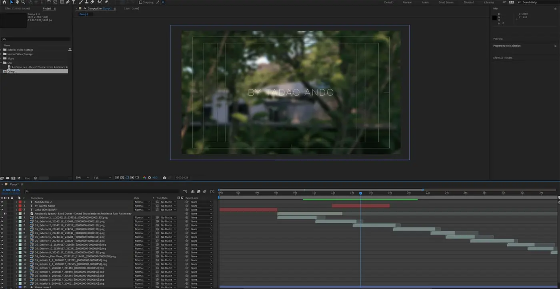Select the Pen tool
This screenshot has height=289, width=560.
[x=68, y=2]
